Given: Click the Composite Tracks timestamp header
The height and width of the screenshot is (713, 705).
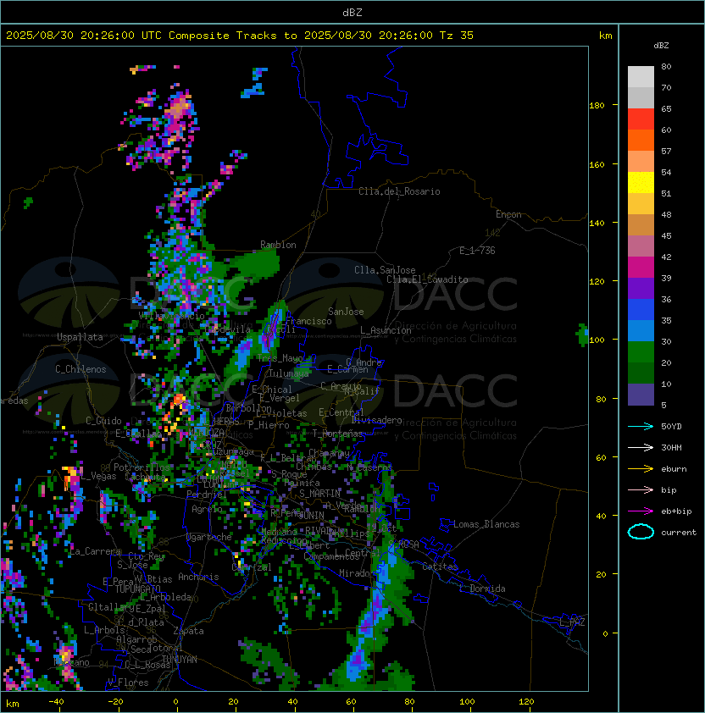Looking at the screenshot, I should point(240,36).
